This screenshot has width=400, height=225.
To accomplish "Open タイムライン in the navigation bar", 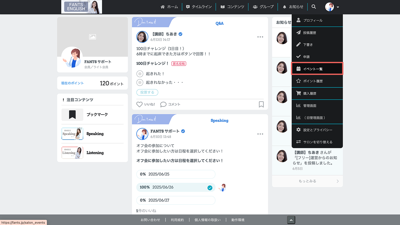I will [199, 7].
